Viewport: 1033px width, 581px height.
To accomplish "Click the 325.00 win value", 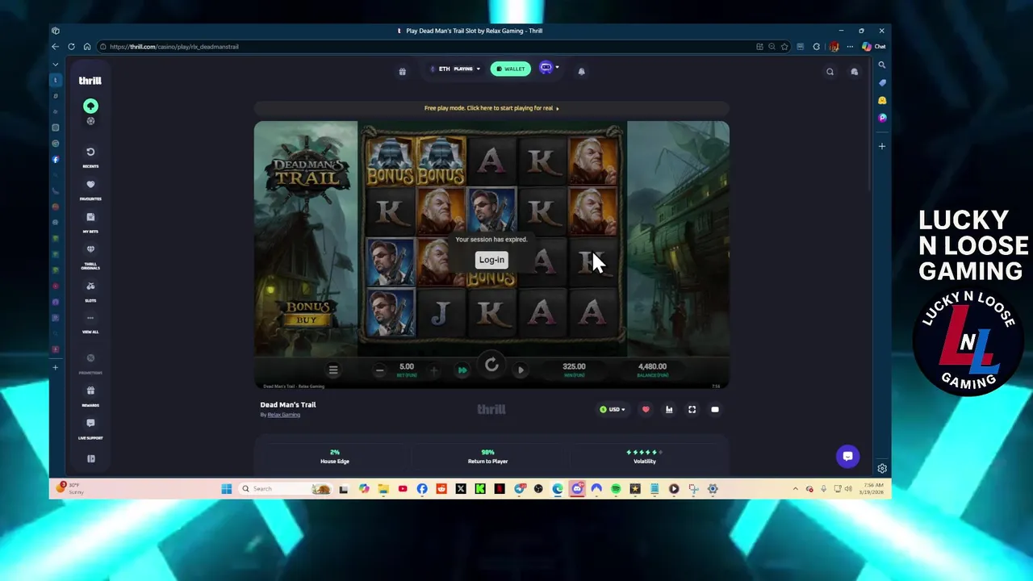I will click(574, 366).
